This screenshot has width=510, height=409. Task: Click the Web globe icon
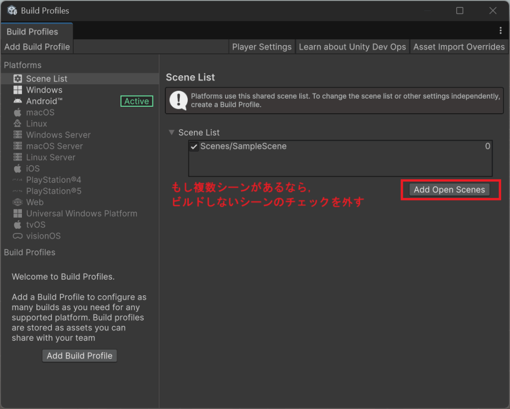(17, 202)
